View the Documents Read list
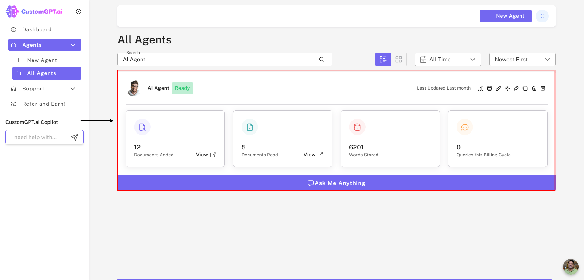Image resolution: width=584 pixels, height=280 pixels. tap(313, 155)
